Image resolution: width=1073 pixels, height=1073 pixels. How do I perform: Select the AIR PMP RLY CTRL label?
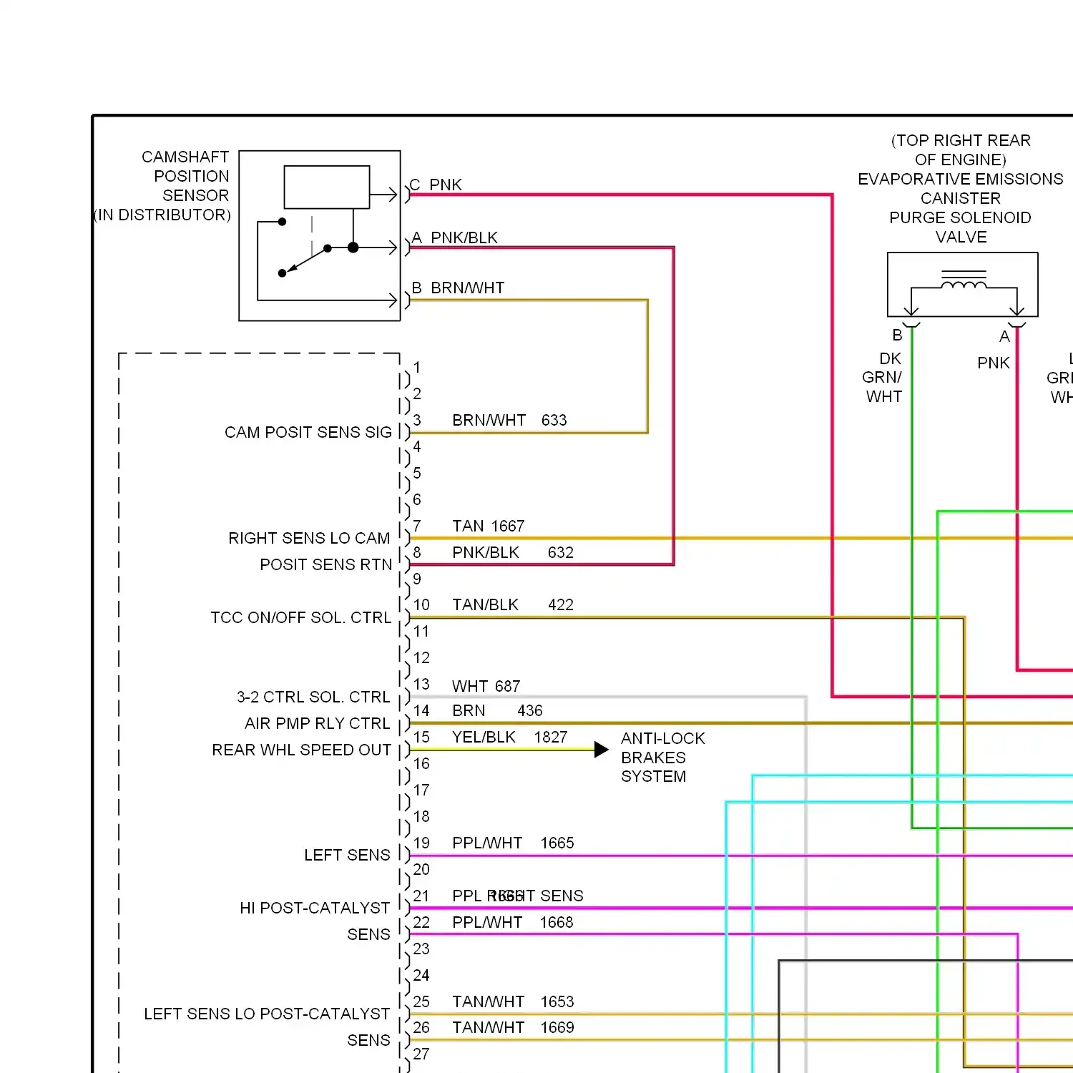[318, 723]
